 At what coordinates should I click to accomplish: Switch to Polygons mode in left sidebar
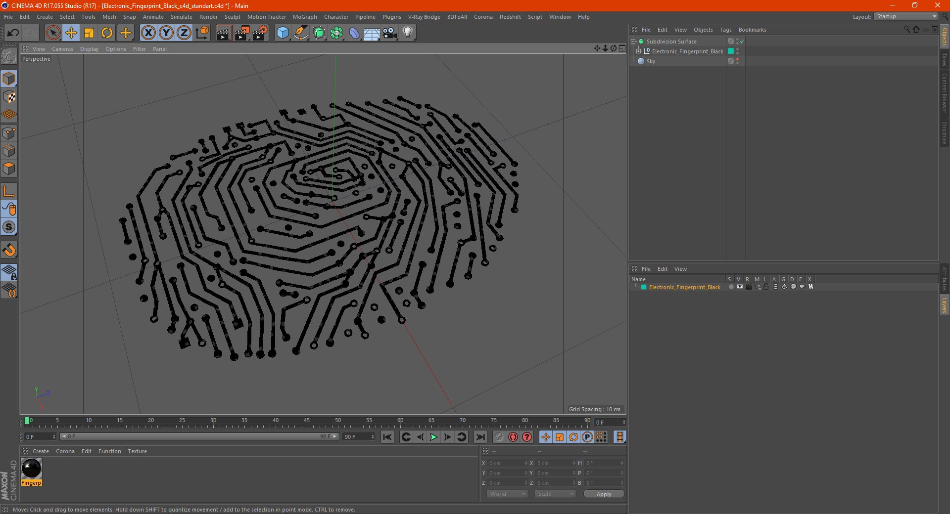coord(9,169)
